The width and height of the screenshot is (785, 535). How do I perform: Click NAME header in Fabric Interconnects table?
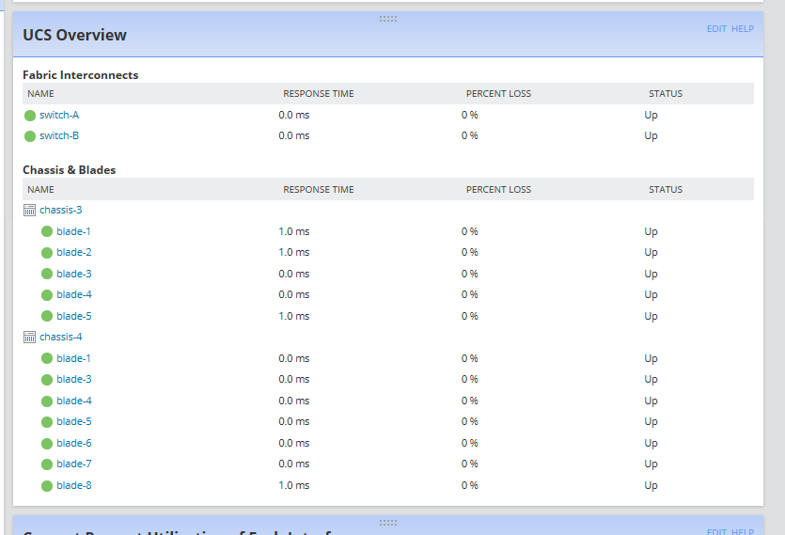[40, 94]
